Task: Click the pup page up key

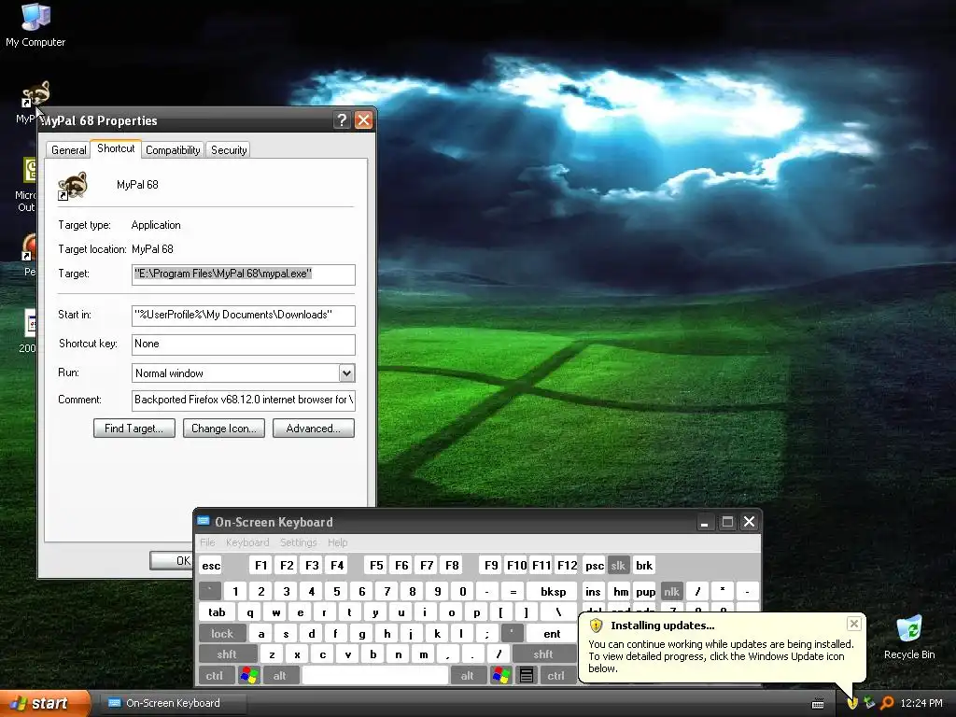Action: (645, 591)
